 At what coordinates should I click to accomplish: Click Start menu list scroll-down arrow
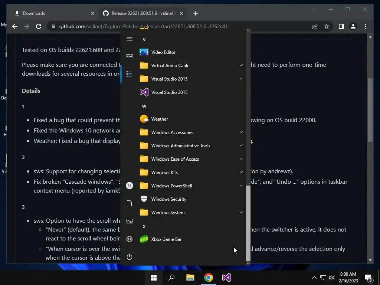[248, 263]
